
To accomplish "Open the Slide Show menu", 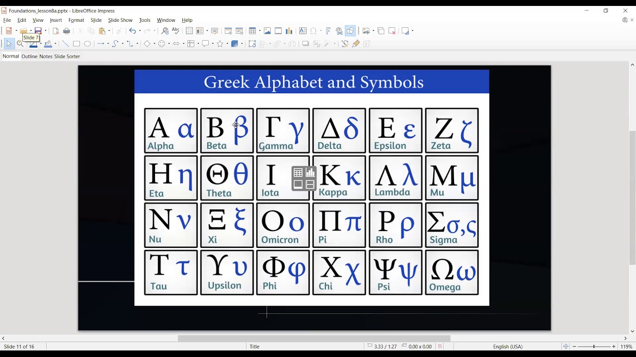I will [120, 20].
